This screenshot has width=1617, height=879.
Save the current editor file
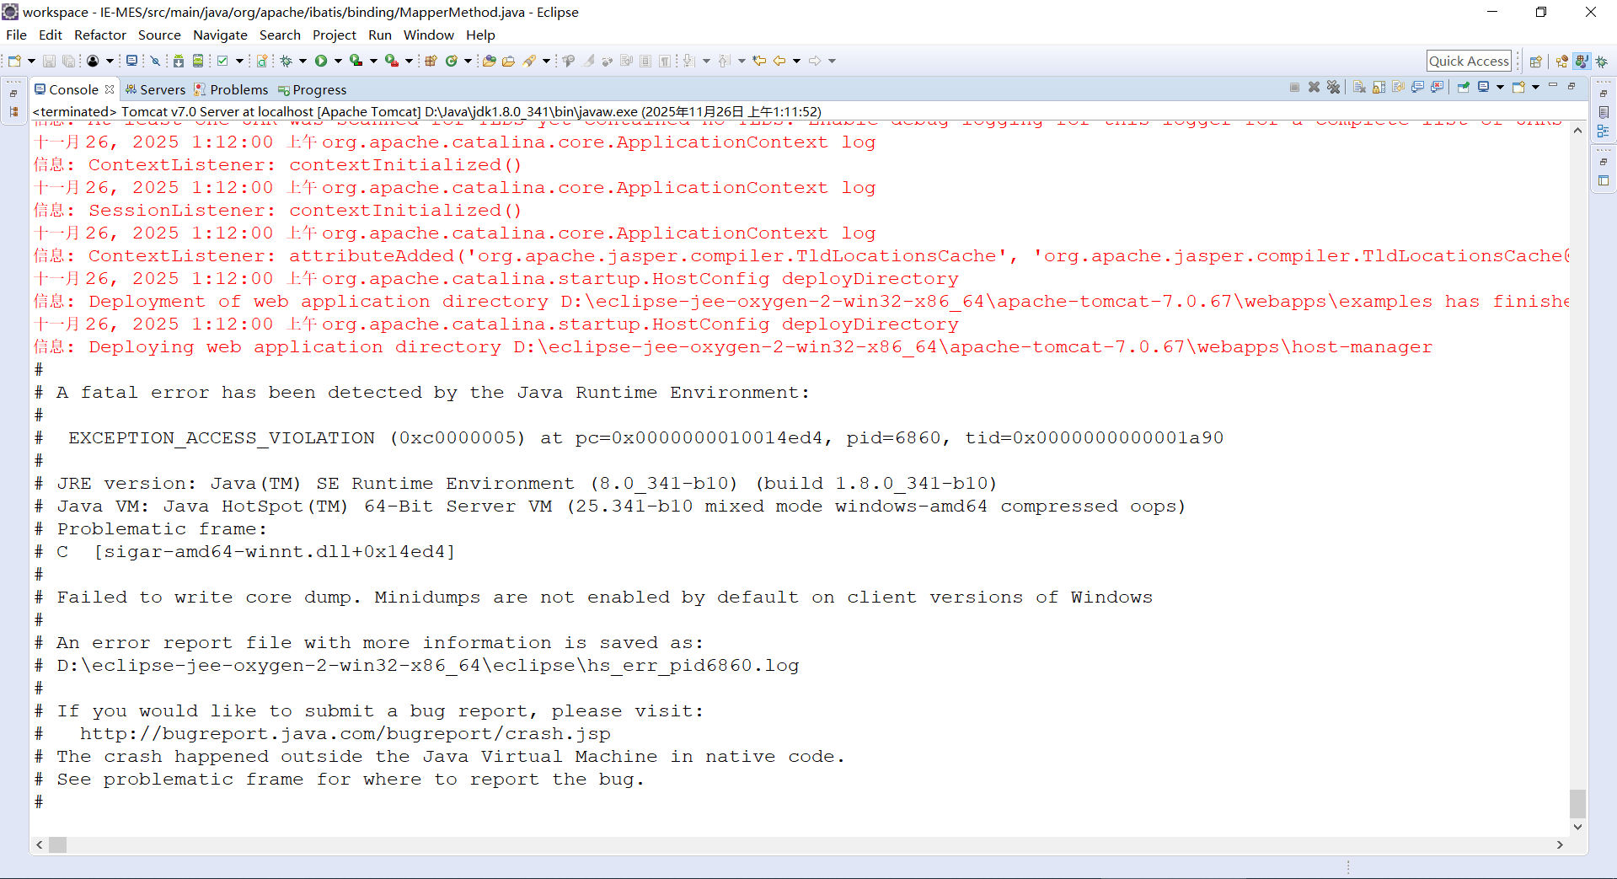pos(50,60)
